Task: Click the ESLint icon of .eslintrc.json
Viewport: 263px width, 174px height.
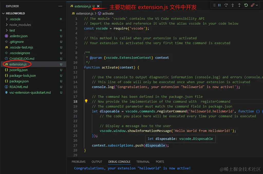Action: tap(6, 36)
